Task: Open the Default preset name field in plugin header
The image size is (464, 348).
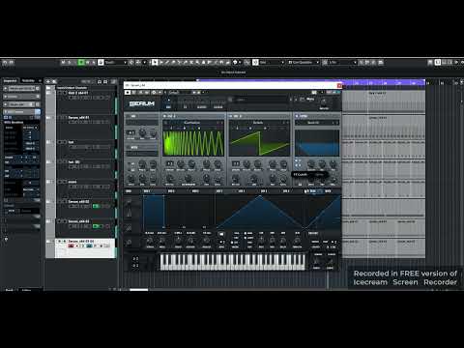Action: 179,93
